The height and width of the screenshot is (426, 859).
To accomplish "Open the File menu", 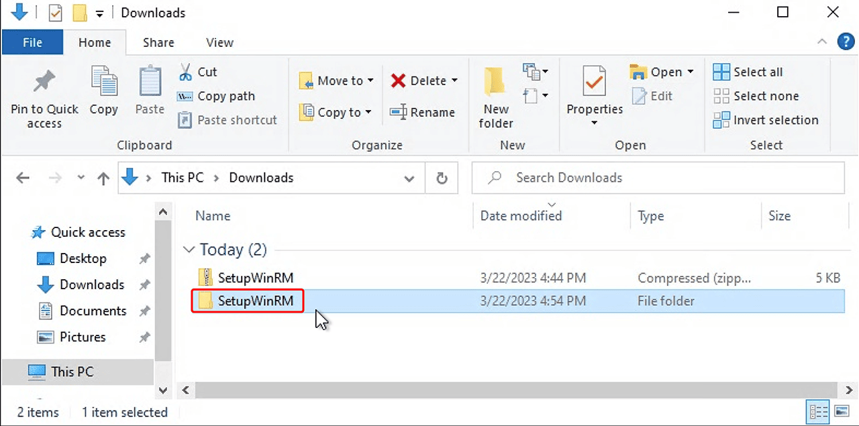I will coord(32,42).
